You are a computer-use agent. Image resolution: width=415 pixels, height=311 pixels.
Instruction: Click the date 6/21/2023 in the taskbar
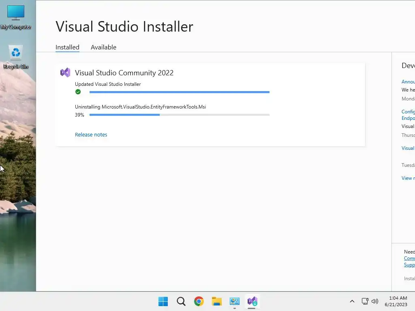396,305
